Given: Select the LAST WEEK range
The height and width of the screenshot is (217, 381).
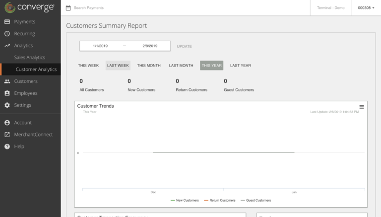Looking at the screenshot, I should pyautogui.click(x=118, y=66).
